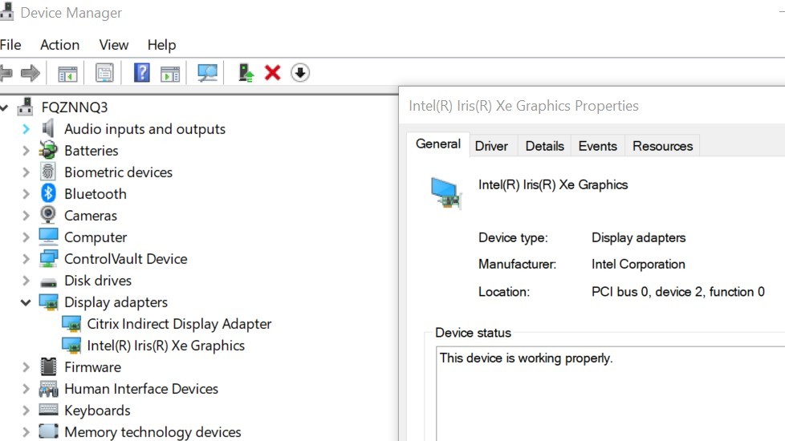Expand the Keyboards node
This screenshot has width=785, height=441.
26,411
